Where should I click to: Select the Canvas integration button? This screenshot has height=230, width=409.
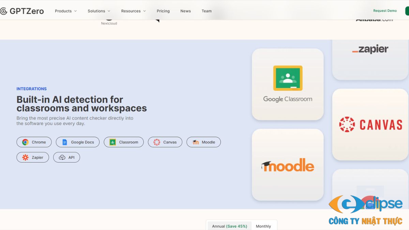(165, 142)
